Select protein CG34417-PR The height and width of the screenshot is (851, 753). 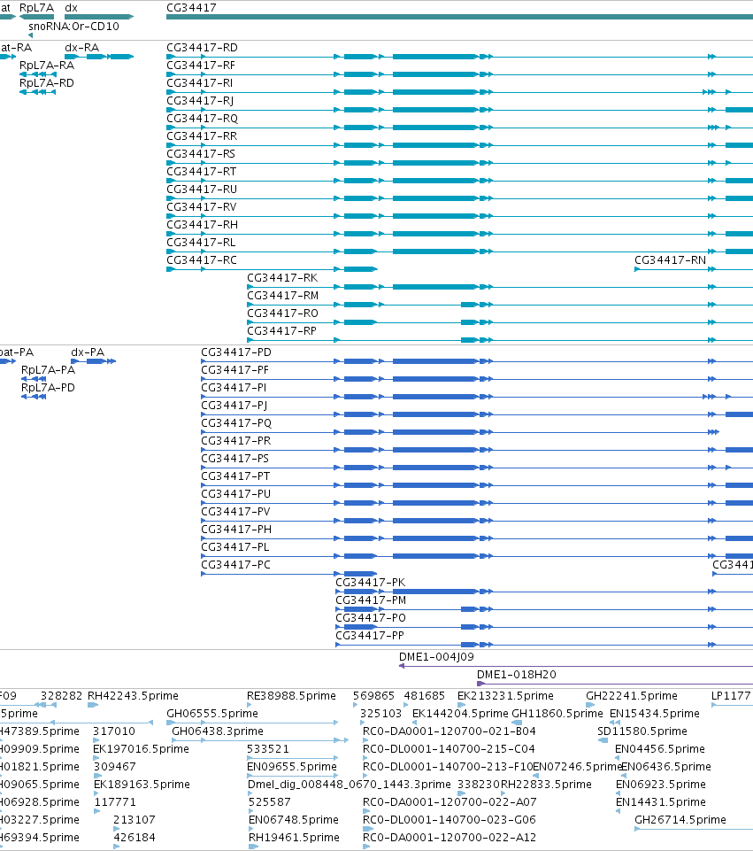[236, 441]
